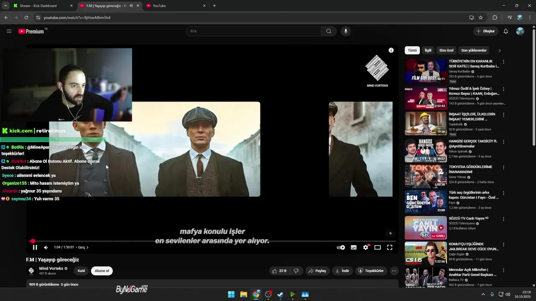Open options for Tokyo'da Gördüklerime video
Image resolution: width=536 pixels, height=301 pixels.
coord(503,167)
